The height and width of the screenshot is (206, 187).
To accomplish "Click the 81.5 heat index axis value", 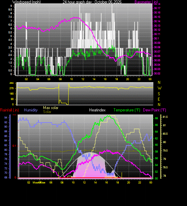I will [165, 117].
